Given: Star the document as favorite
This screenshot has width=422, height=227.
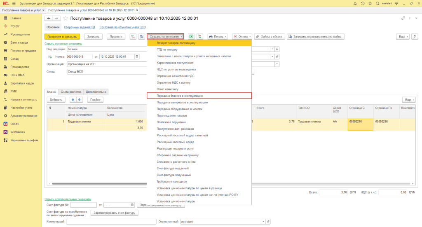Looking at the screenshot, I should click(65, 19).
